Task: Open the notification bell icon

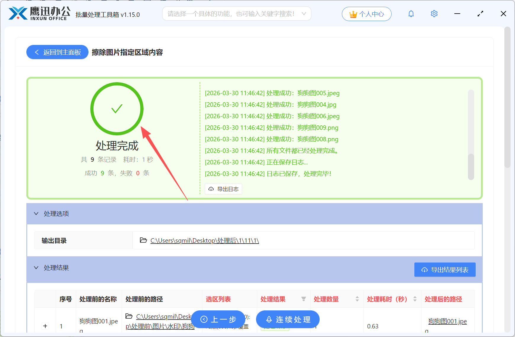Action: point(411,14)
